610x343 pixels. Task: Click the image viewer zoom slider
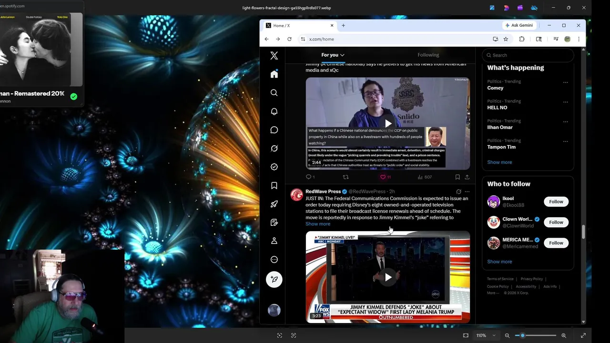coord(537,335)
